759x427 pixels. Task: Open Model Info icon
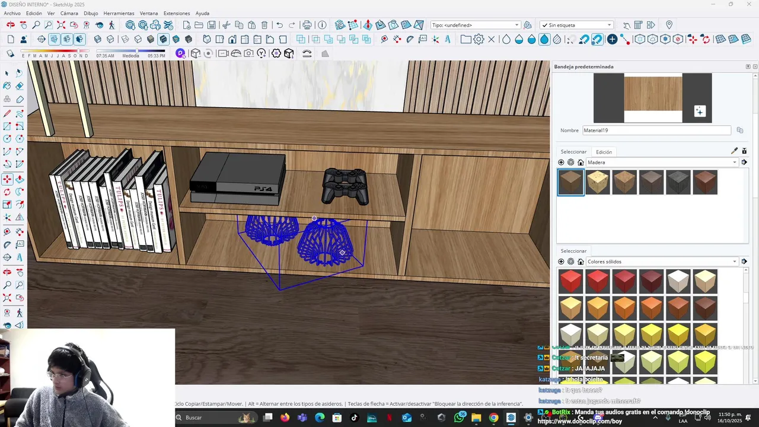pos(322,25)
